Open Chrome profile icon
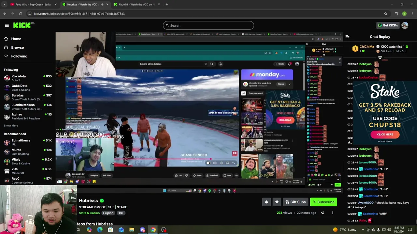The image size is (417, 234). tap(404, 14)
